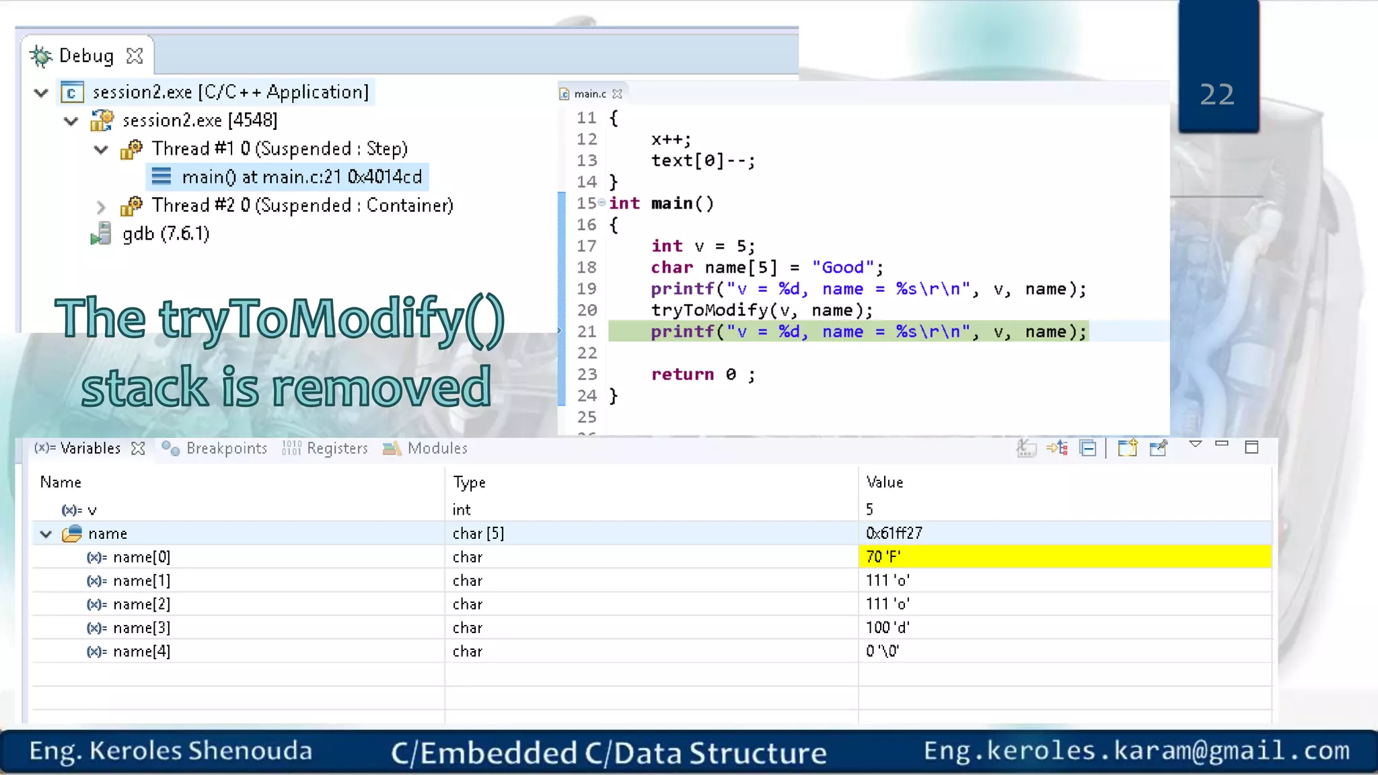The height and width of the screenshot is (775, 1378).
Task: Expand Thread #2 suspended container node
Action: click(x=101, y=206)
